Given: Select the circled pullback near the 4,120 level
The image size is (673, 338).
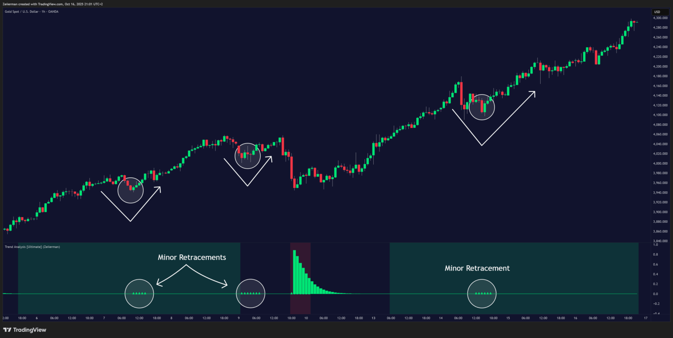Looking at the screenshot, I should [x=482, y=107].
